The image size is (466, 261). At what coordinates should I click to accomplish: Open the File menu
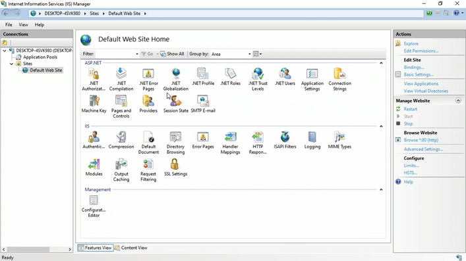pyautogui.click(x=9, y=24)
